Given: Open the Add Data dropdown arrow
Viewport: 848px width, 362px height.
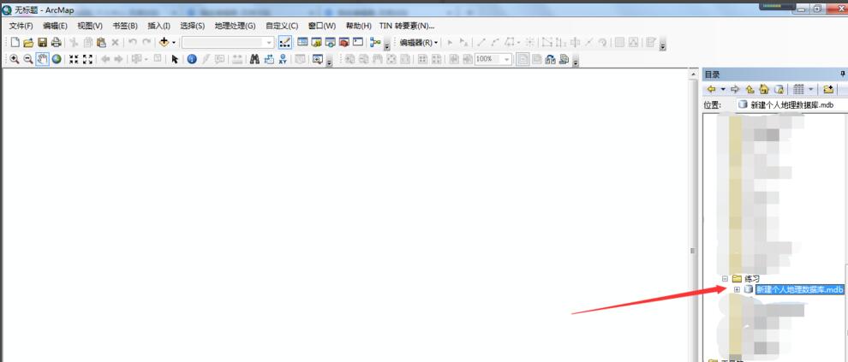Looking at the screenshot, I should tap(174, 42).
